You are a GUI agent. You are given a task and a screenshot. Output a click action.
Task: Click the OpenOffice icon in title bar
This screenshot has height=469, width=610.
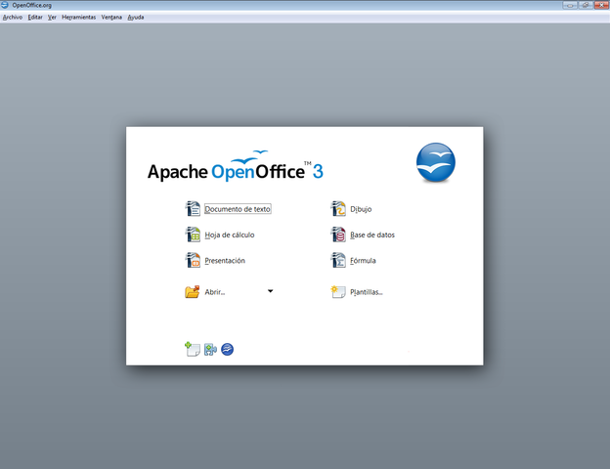(x=5, y=5)
